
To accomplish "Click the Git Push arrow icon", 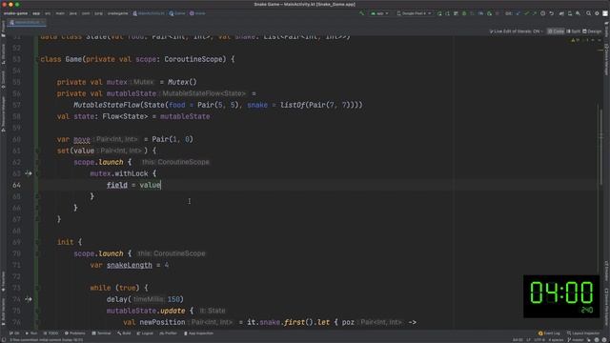I will tap(534, 13).
